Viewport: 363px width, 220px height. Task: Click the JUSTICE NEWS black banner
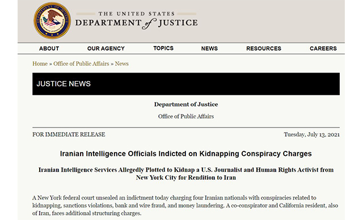pos(186,84)
